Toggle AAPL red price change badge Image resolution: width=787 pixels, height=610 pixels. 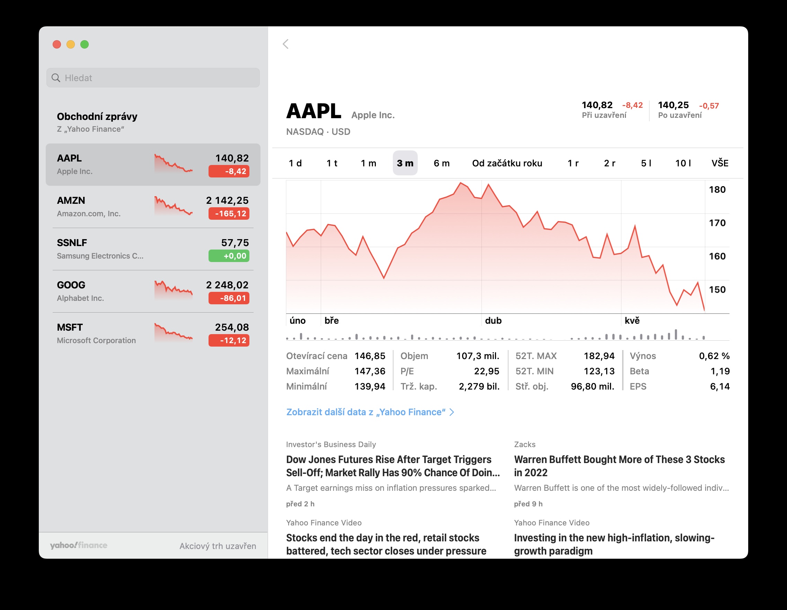pyautogui.click(x=229, y=171)
